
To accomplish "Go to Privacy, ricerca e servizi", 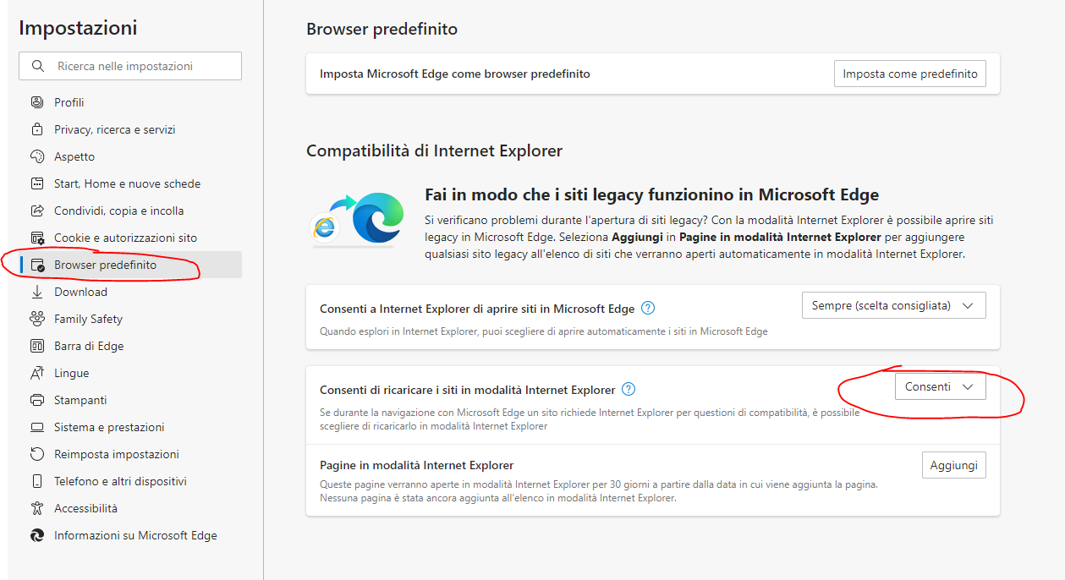I will (x=130, y=129).
